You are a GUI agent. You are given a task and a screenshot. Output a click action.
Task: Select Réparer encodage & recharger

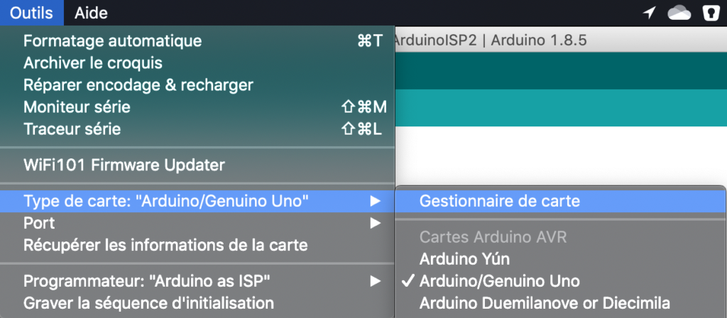pos(138,85)
